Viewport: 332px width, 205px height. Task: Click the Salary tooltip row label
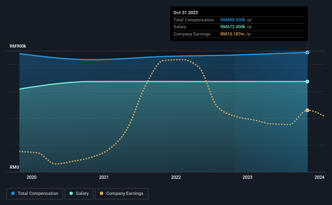click(x=180, y=27)
